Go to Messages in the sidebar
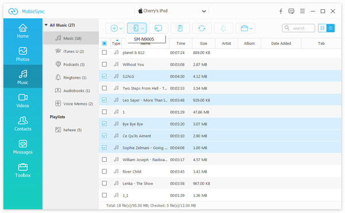Screen dimensions: 345x213 click(22, 147)
